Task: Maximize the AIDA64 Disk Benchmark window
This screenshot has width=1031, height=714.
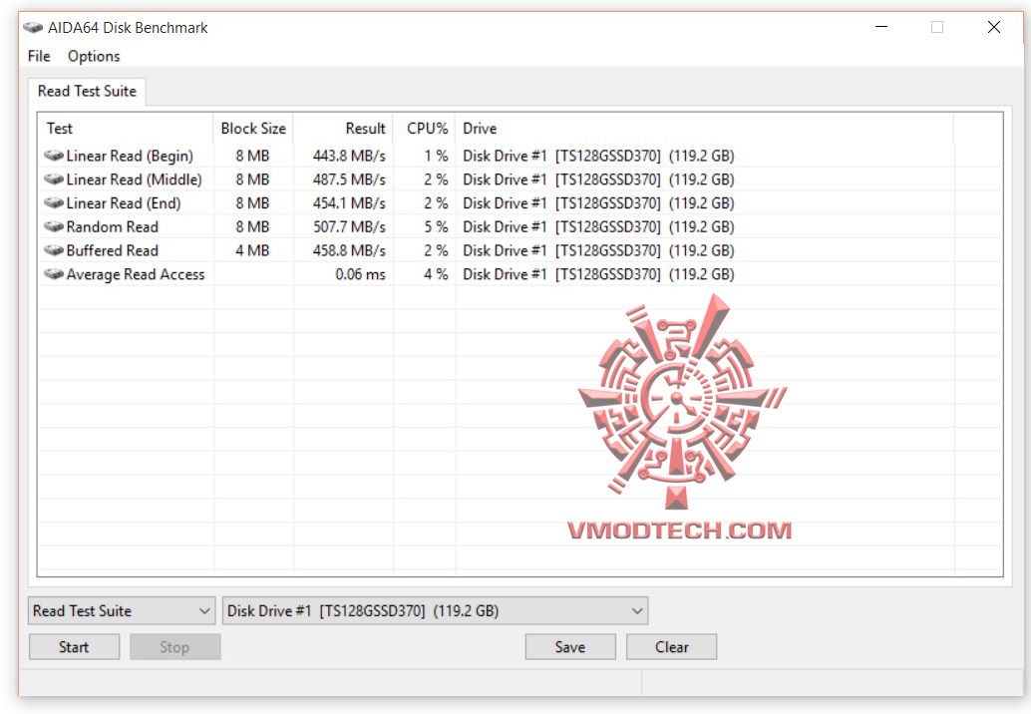Action: pyautogui.click(x=937, y=27)
